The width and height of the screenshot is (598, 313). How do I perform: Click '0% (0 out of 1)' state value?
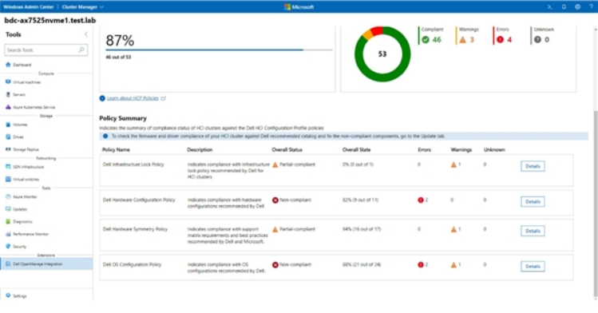coord(358,164)
